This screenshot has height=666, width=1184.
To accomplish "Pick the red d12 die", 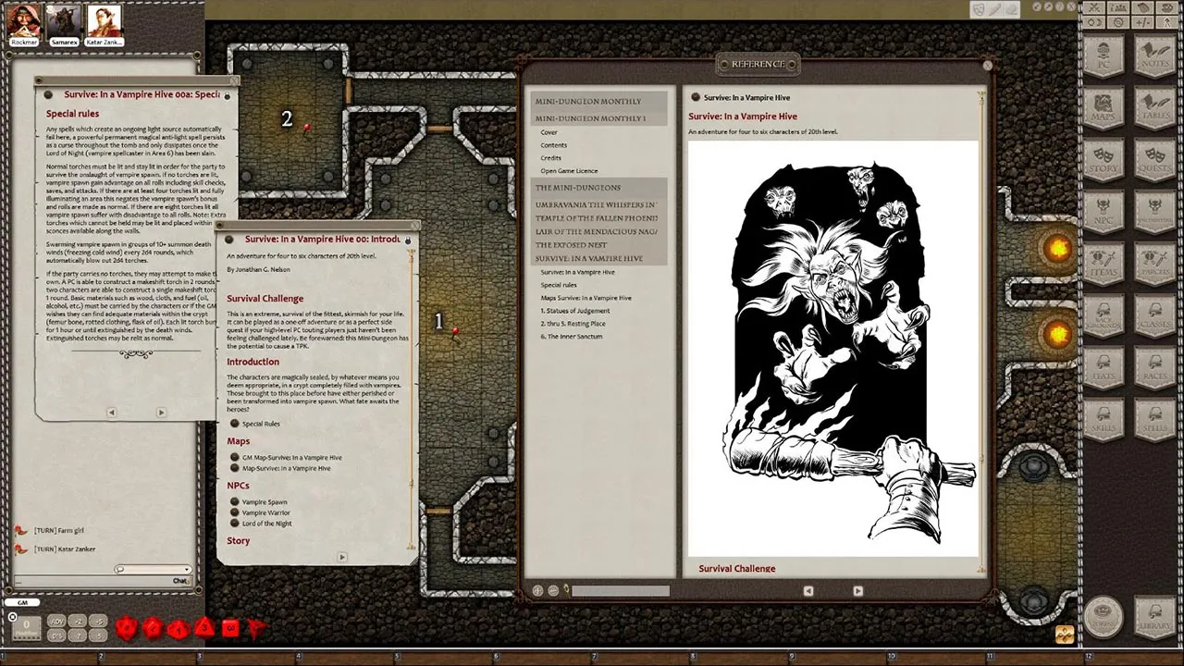I will [x=153, y=629].
